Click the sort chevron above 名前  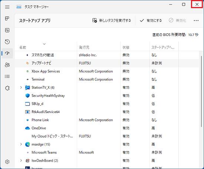click(45, 44)
